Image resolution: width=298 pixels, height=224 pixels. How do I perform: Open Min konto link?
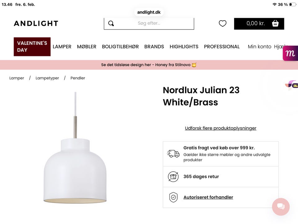[260, 47]
